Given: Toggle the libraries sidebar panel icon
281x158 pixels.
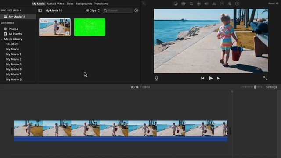Looking at the screenshot, I should pos(40,11).
